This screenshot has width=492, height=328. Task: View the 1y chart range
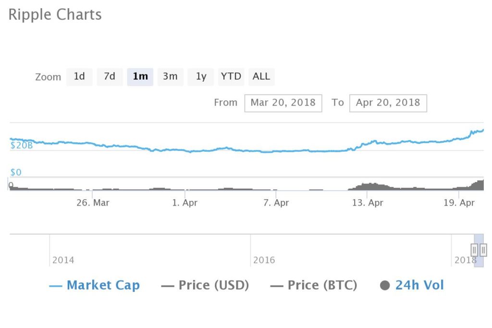(x=200, y=76)
